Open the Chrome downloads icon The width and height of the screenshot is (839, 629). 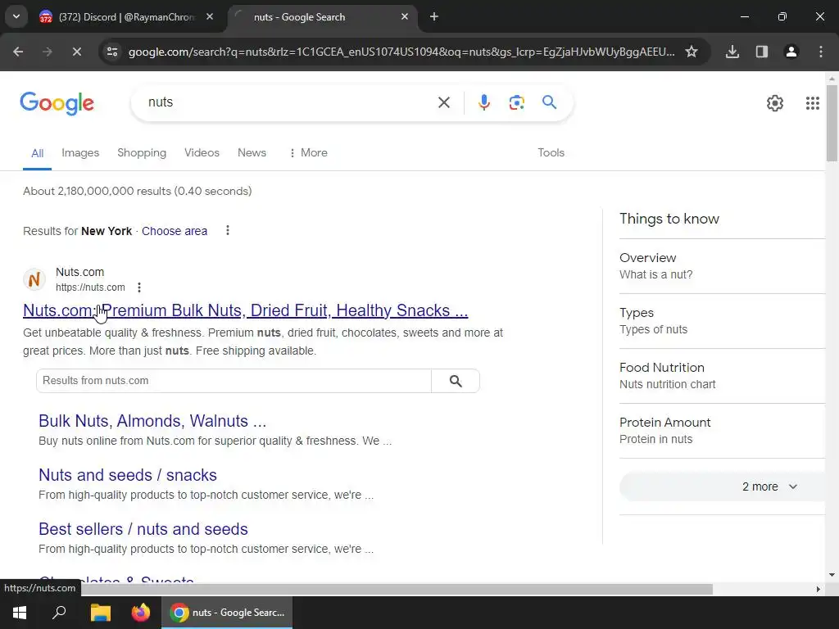coord(732,52)
